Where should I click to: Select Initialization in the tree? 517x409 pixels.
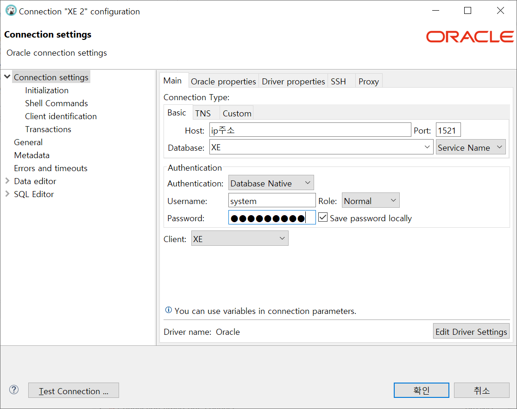pos(47,90)
